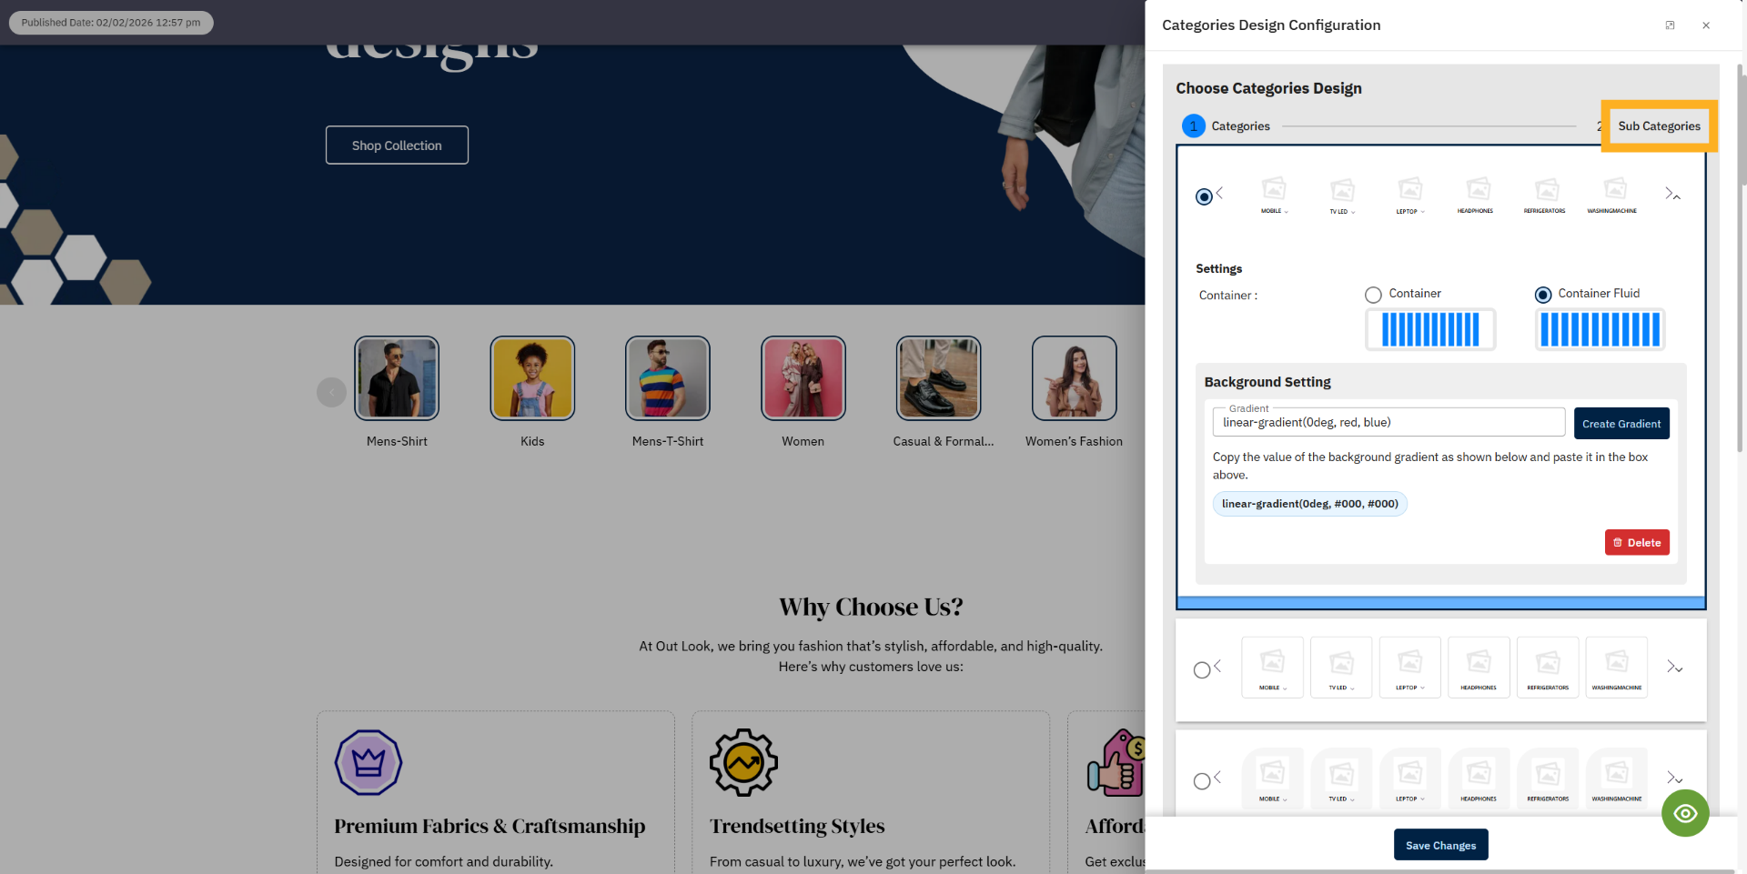The width and height of the screenshot is (1747, 874).
Task: Select the third categories design radio
Action: coord(1202,781)
